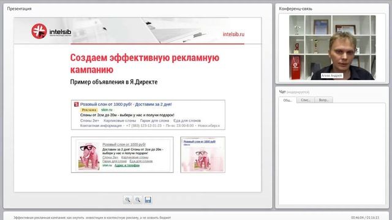
Task: Click the zoom out magnifier icon
Action: [x=137, y=200]
